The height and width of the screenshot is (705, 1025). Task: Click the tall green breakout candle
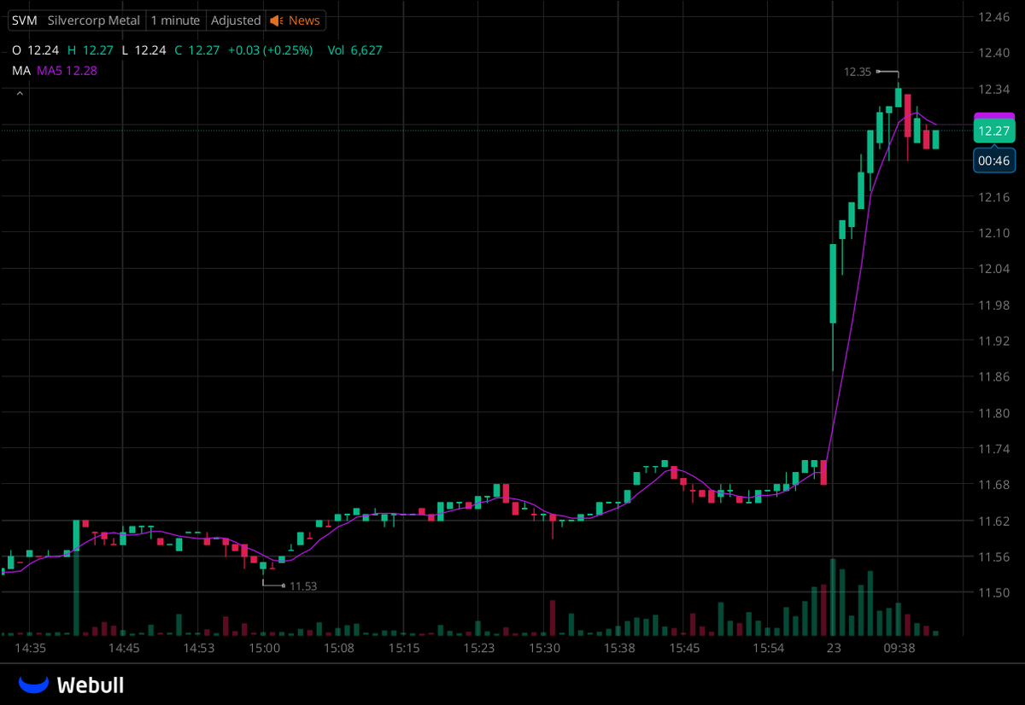(x=833, y=282)
